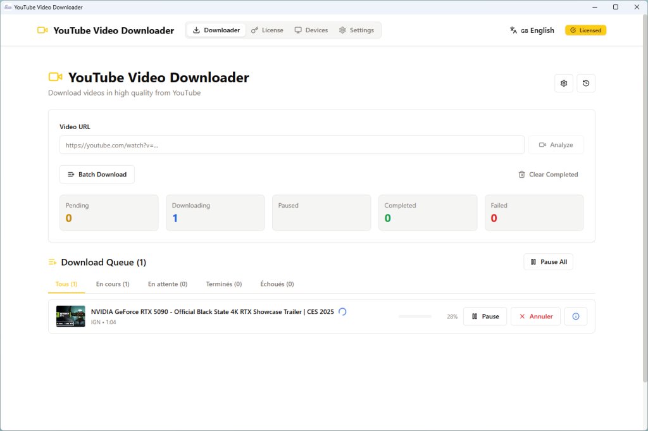Click the trash icon next to Clear Completed

tap(521, 174)
